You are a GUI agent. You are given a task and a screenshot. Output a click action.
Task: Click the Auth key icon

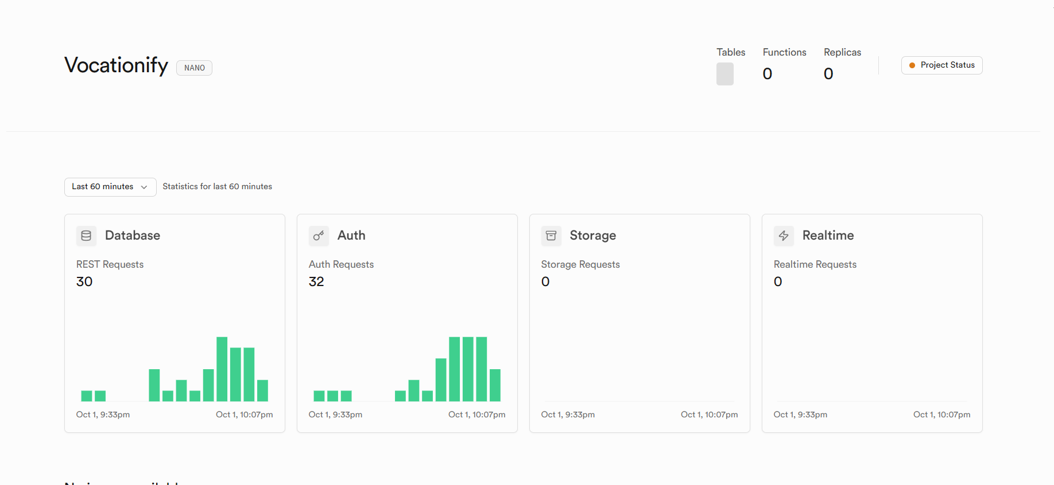point(319,236)
